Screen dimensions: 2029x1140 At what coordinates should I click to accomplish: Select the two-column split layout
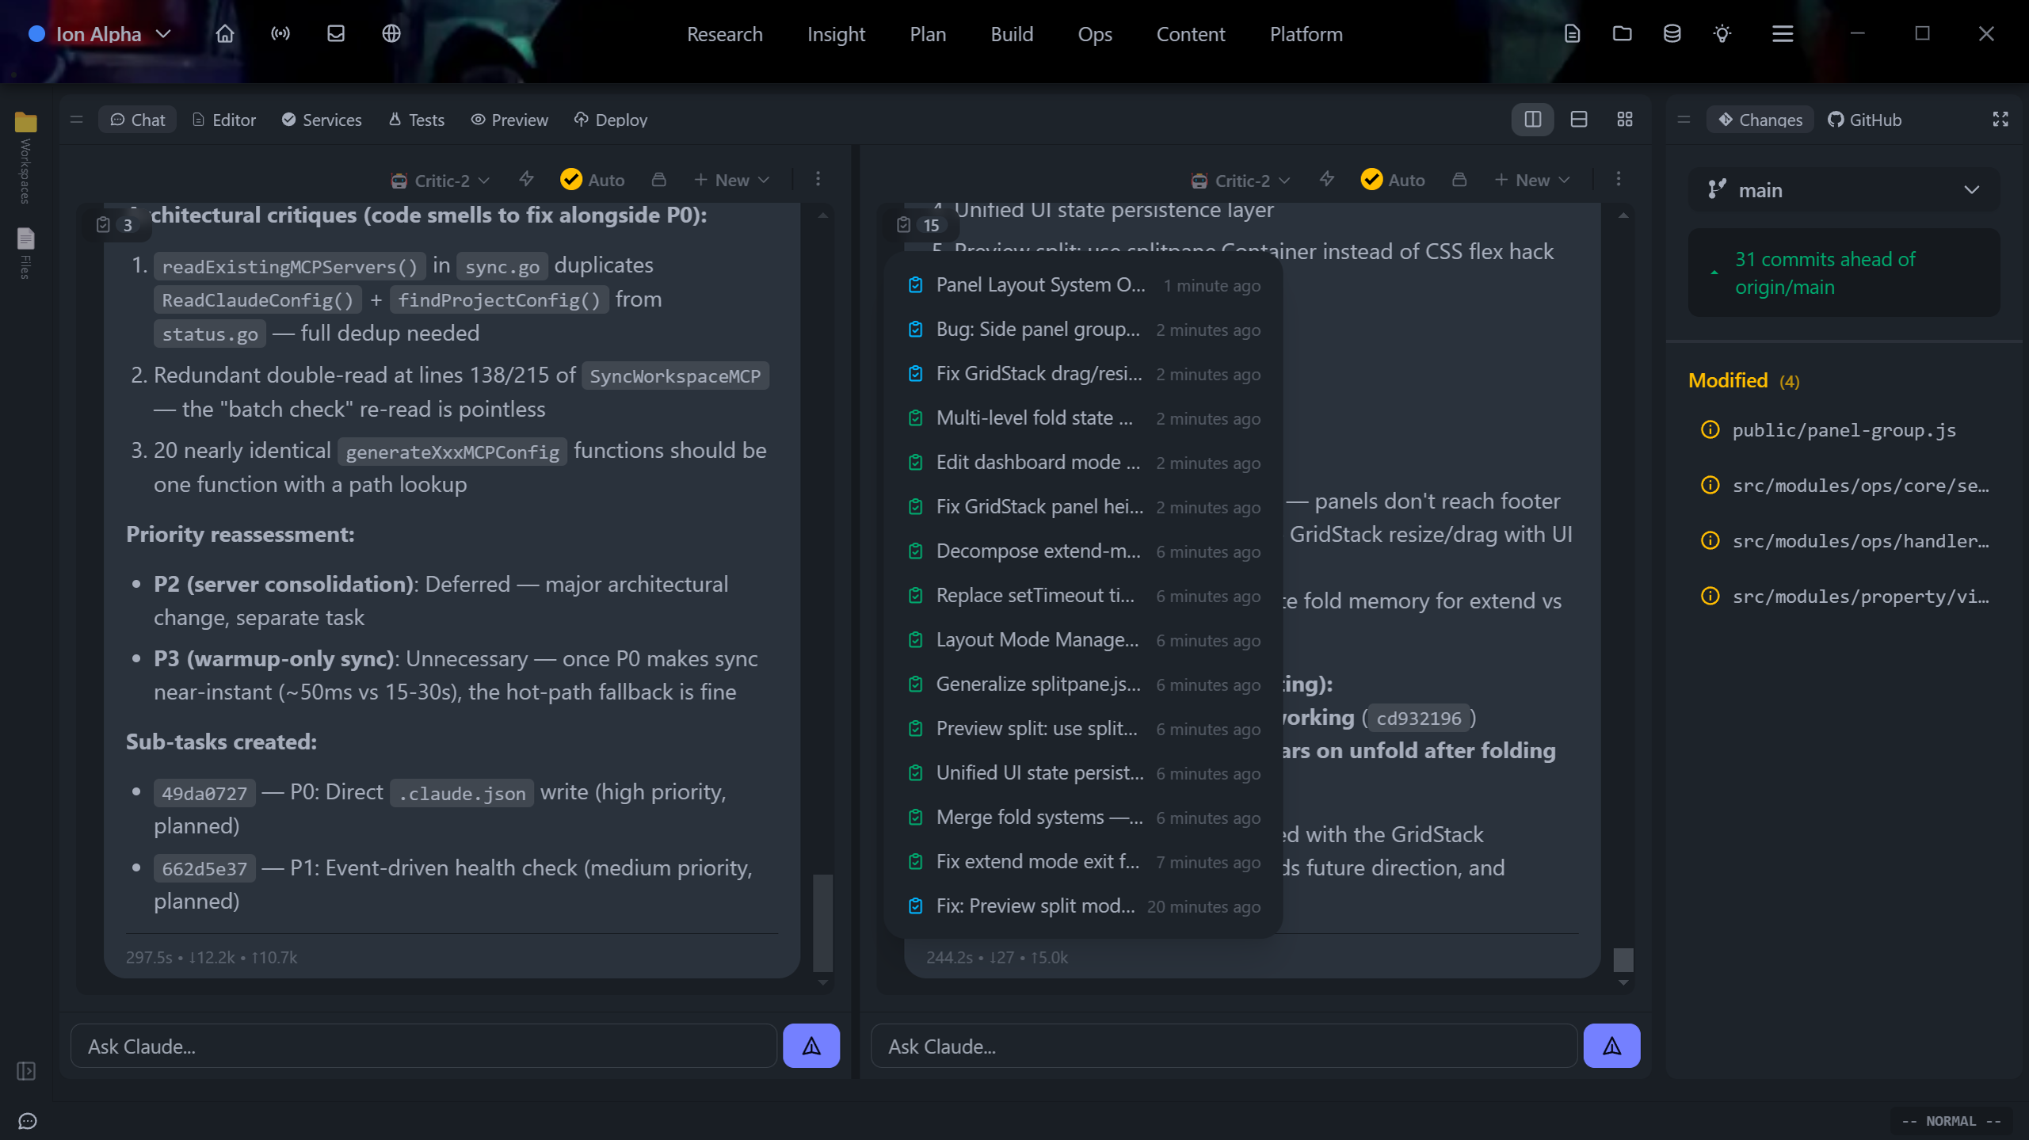(1533, 119)
